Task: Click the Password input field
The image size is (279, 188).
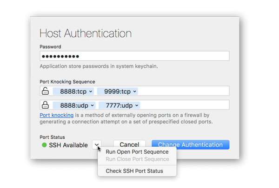Action: pos(134,56)
